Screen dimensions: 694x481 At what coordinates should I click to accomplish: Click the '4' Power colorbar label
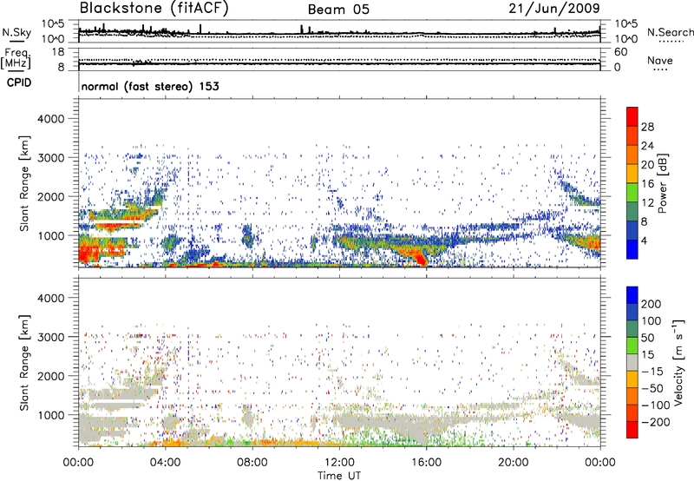point(645,240)
